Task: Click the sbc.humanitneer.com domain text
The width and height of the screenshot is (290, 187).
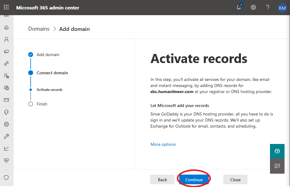Action: 172,92
